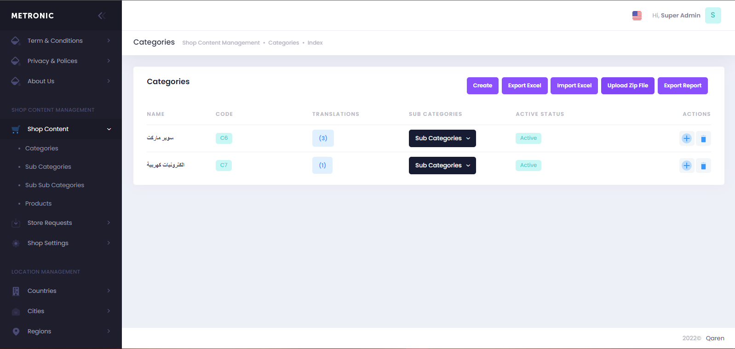Delete category C7 with the trash icon
This screenshot has width=735, height=349.
tap(703, 166)
